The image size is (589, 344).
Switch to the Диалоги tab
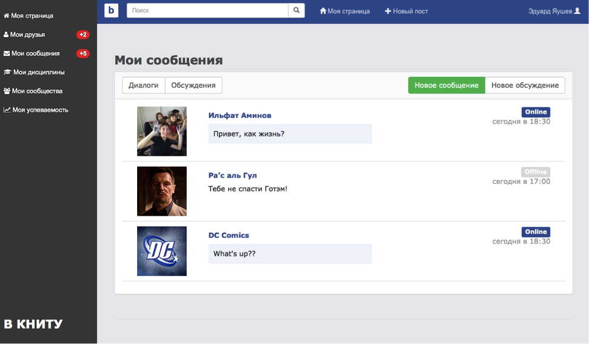coord(144,86)
